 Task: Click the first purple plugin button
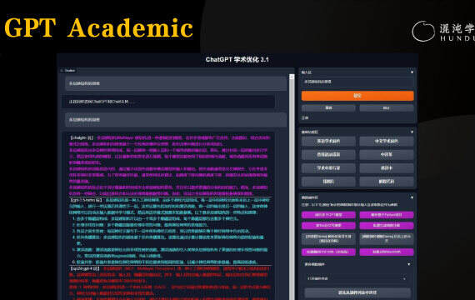[328, 215]
